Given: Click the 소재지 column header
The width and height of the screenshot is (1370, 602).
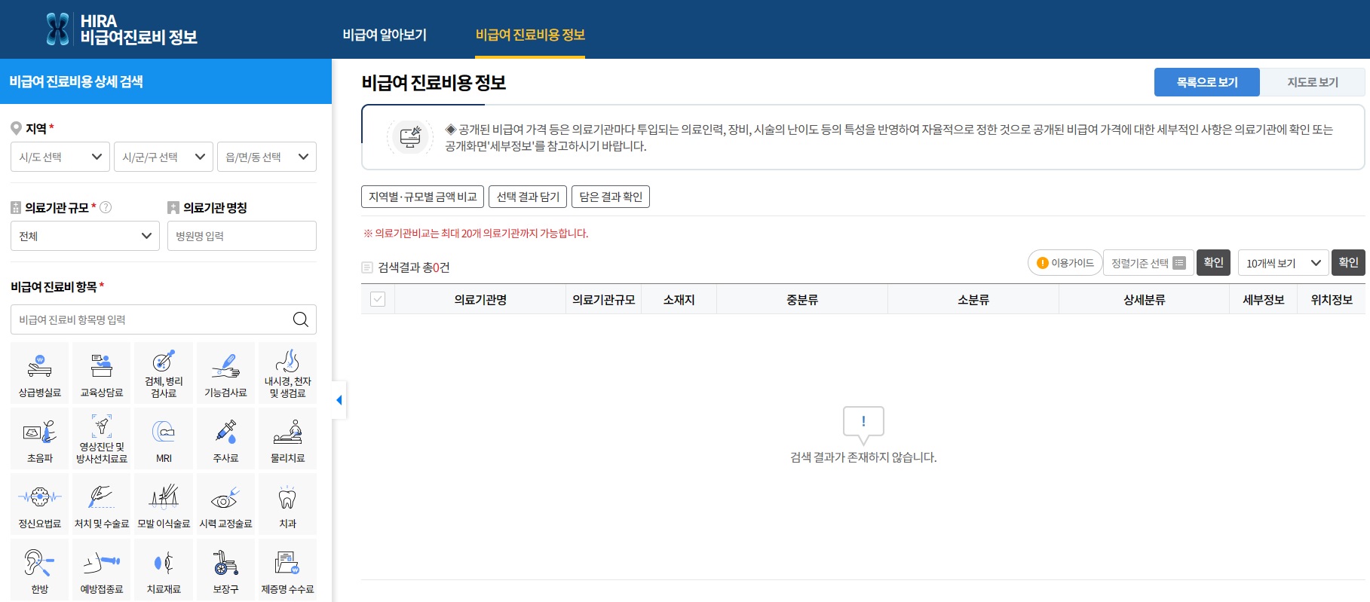Looking at the screenshot, I should tap(679, 299).
